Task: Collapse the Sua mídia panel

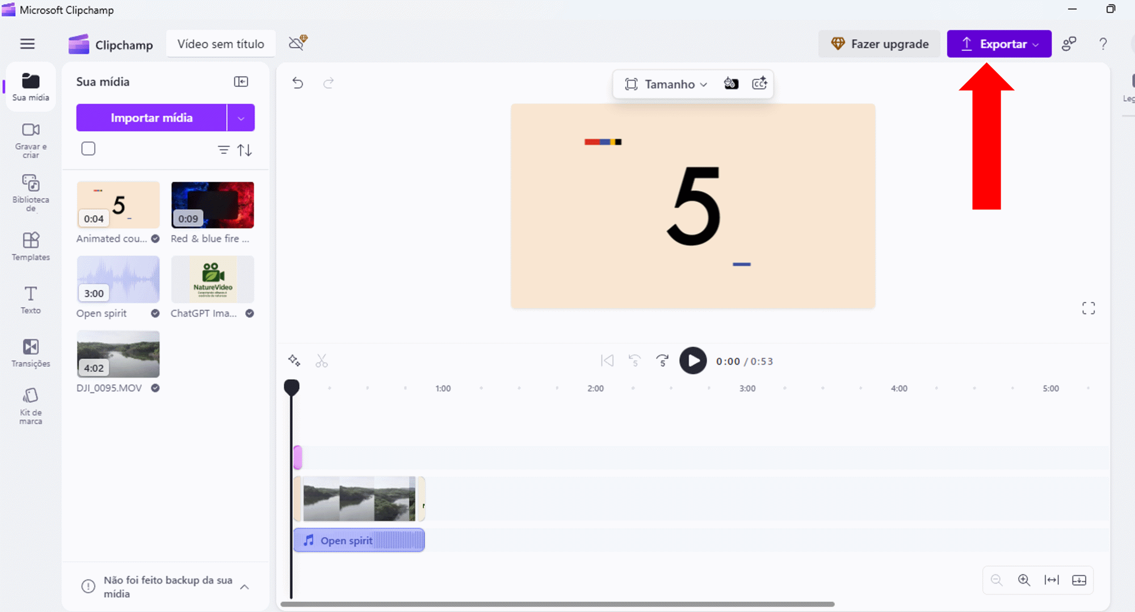Action: coord(241,82)
